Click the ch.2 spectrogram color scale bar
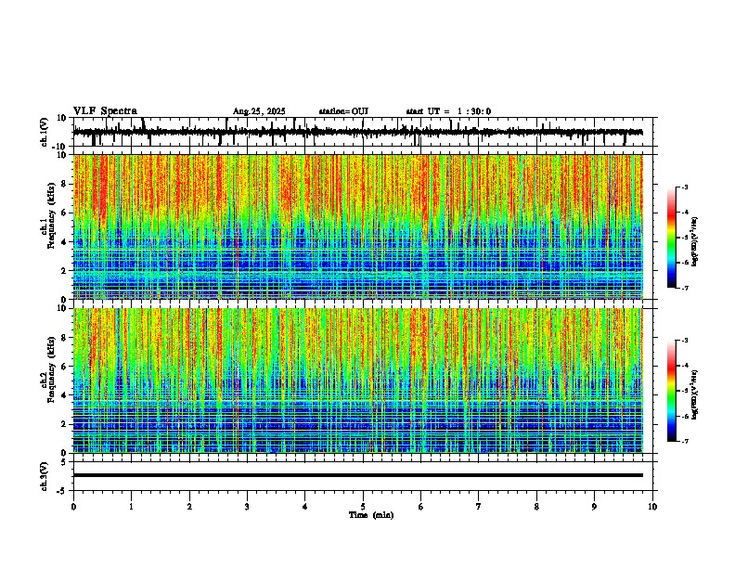 (671, 391)
